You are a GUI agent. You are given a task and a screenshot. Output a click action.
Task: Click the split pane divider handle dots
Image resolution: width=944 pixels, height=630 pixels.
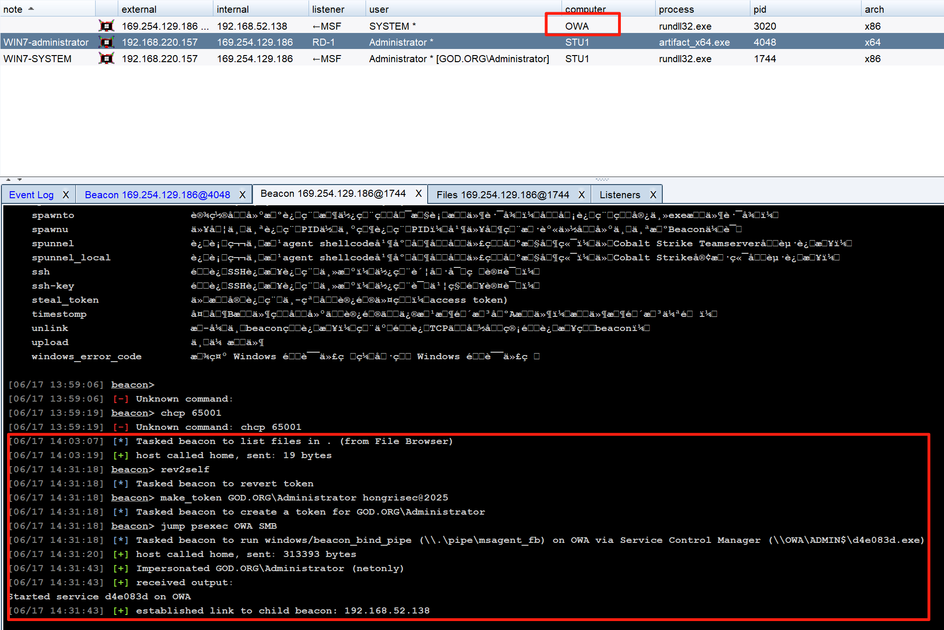click(x=602, y=179)
